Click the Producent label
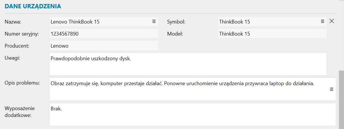Image resolution: width=344 pixels, height=129 pixels. coord(17,46)
